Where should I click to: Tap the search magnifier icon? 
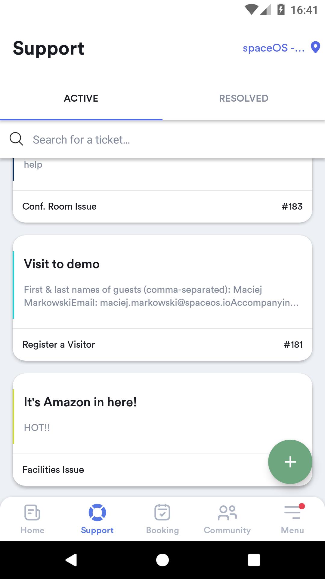(x=16, y=139)
